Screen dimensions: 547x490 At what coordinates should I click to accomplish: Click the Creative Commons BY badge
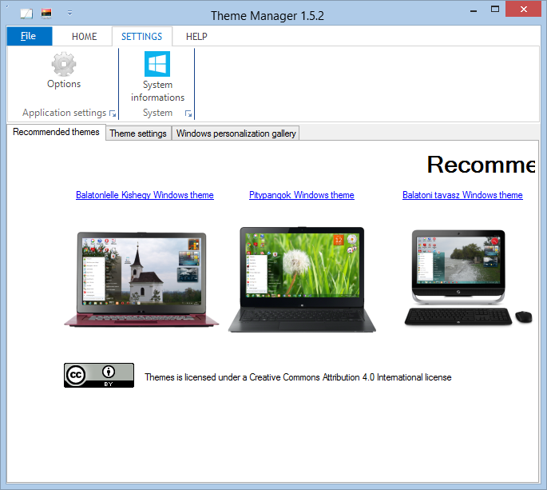pos(99,375)
